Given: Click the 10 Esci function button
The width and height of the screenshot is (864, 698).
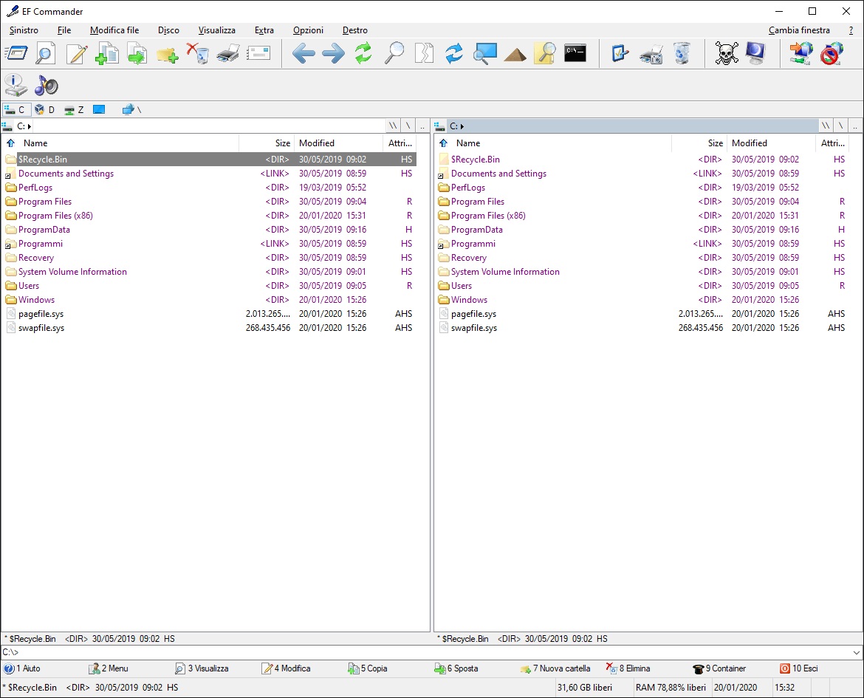Looking at the screenshot, I should [799, 668].
